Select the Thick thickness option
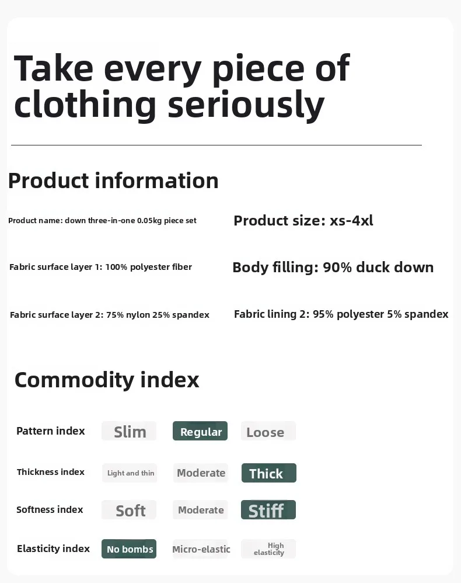Viewport: 461px width, 583px height. coord(268,473)
